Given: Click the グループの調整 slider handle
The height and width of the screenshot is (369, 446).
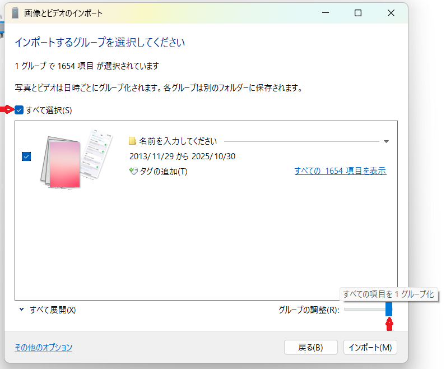Looking at the screenshot, I should click(389, 310).
